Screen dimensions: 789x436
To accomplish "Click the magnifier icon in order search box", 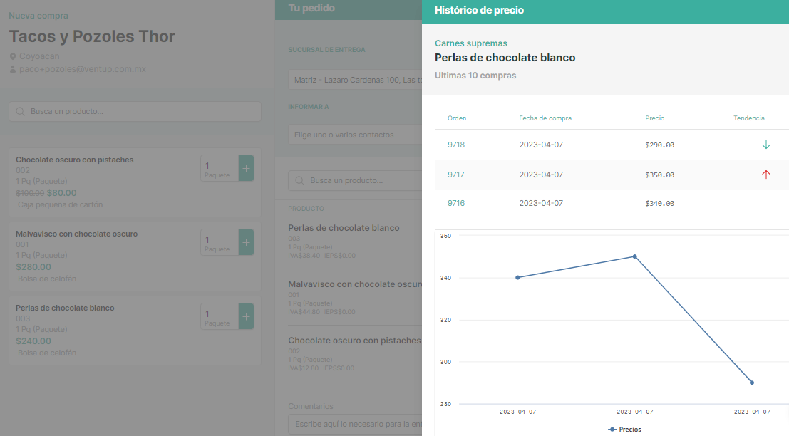I will coord(299,181).
